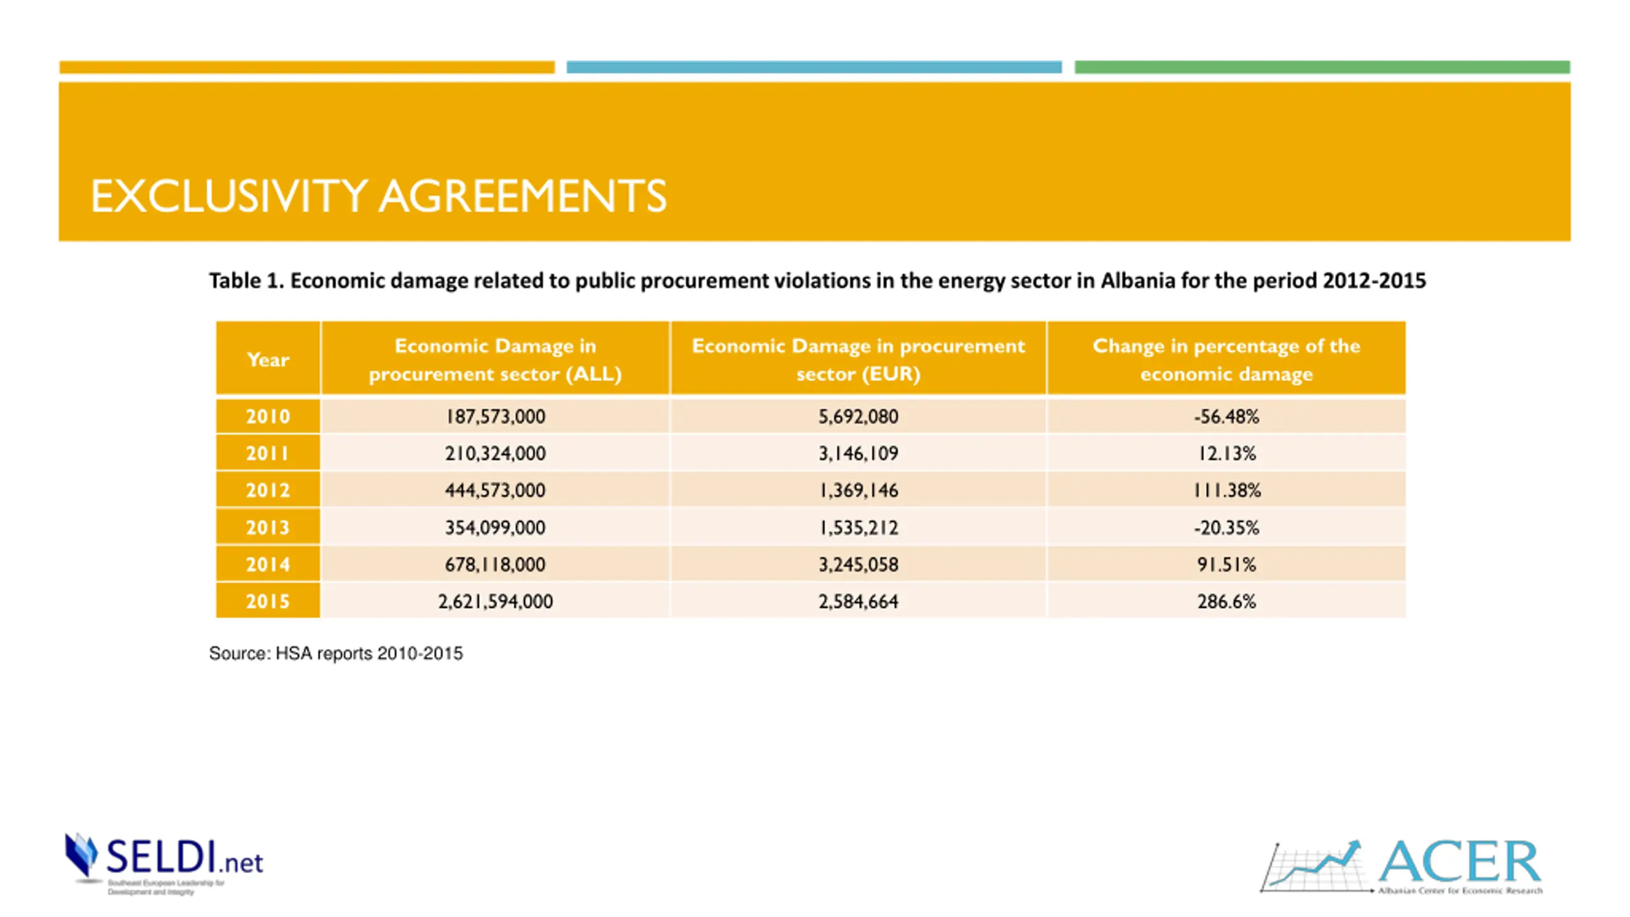Click the Economic Damage (ALL) header
Screen dimensions: 1630x917
pos(495,359)
